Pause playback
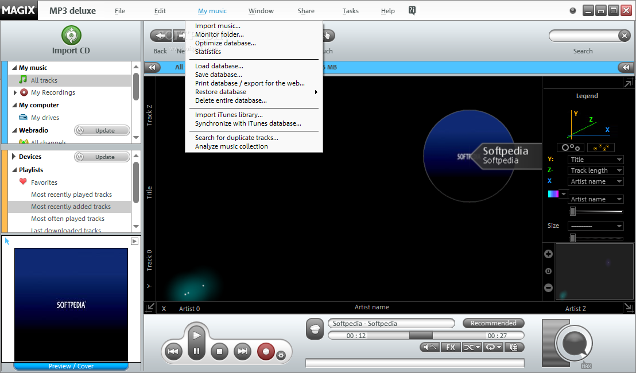Viewport: 636px width, 373px height. (197, 351)
